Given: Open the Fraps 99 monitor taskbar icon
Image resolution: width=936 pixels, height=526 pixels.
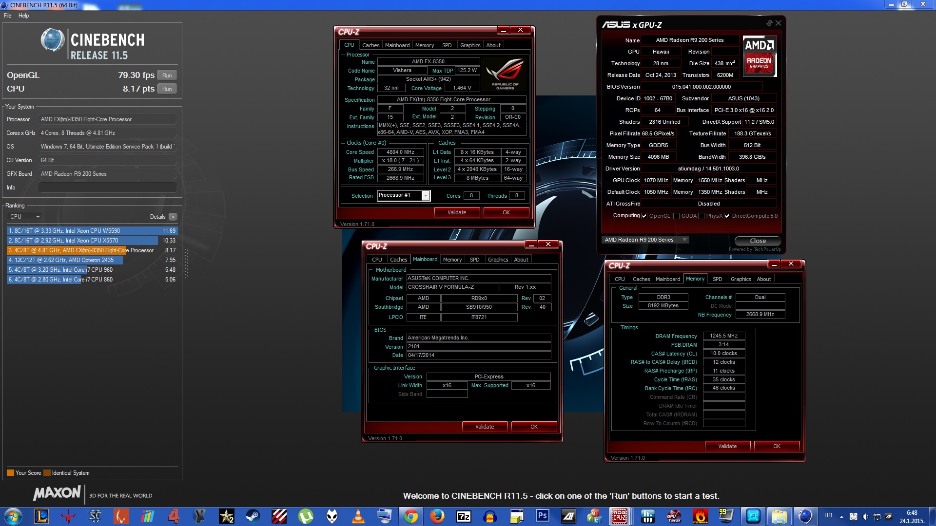Looking at the screenshot, I should pos(726,516).
